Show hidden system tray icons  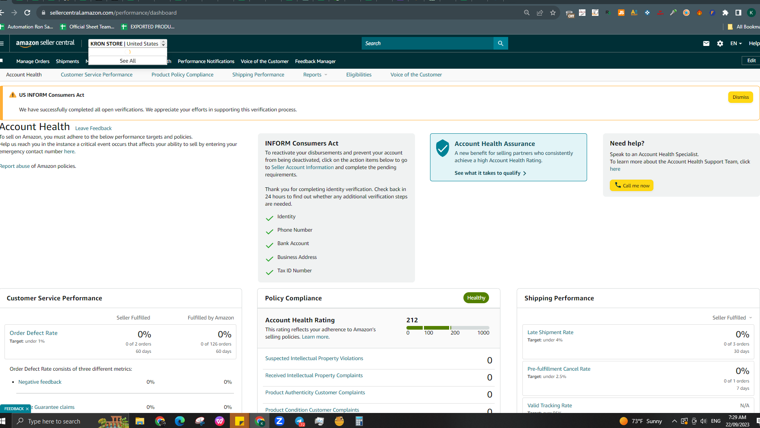[674, 421]
